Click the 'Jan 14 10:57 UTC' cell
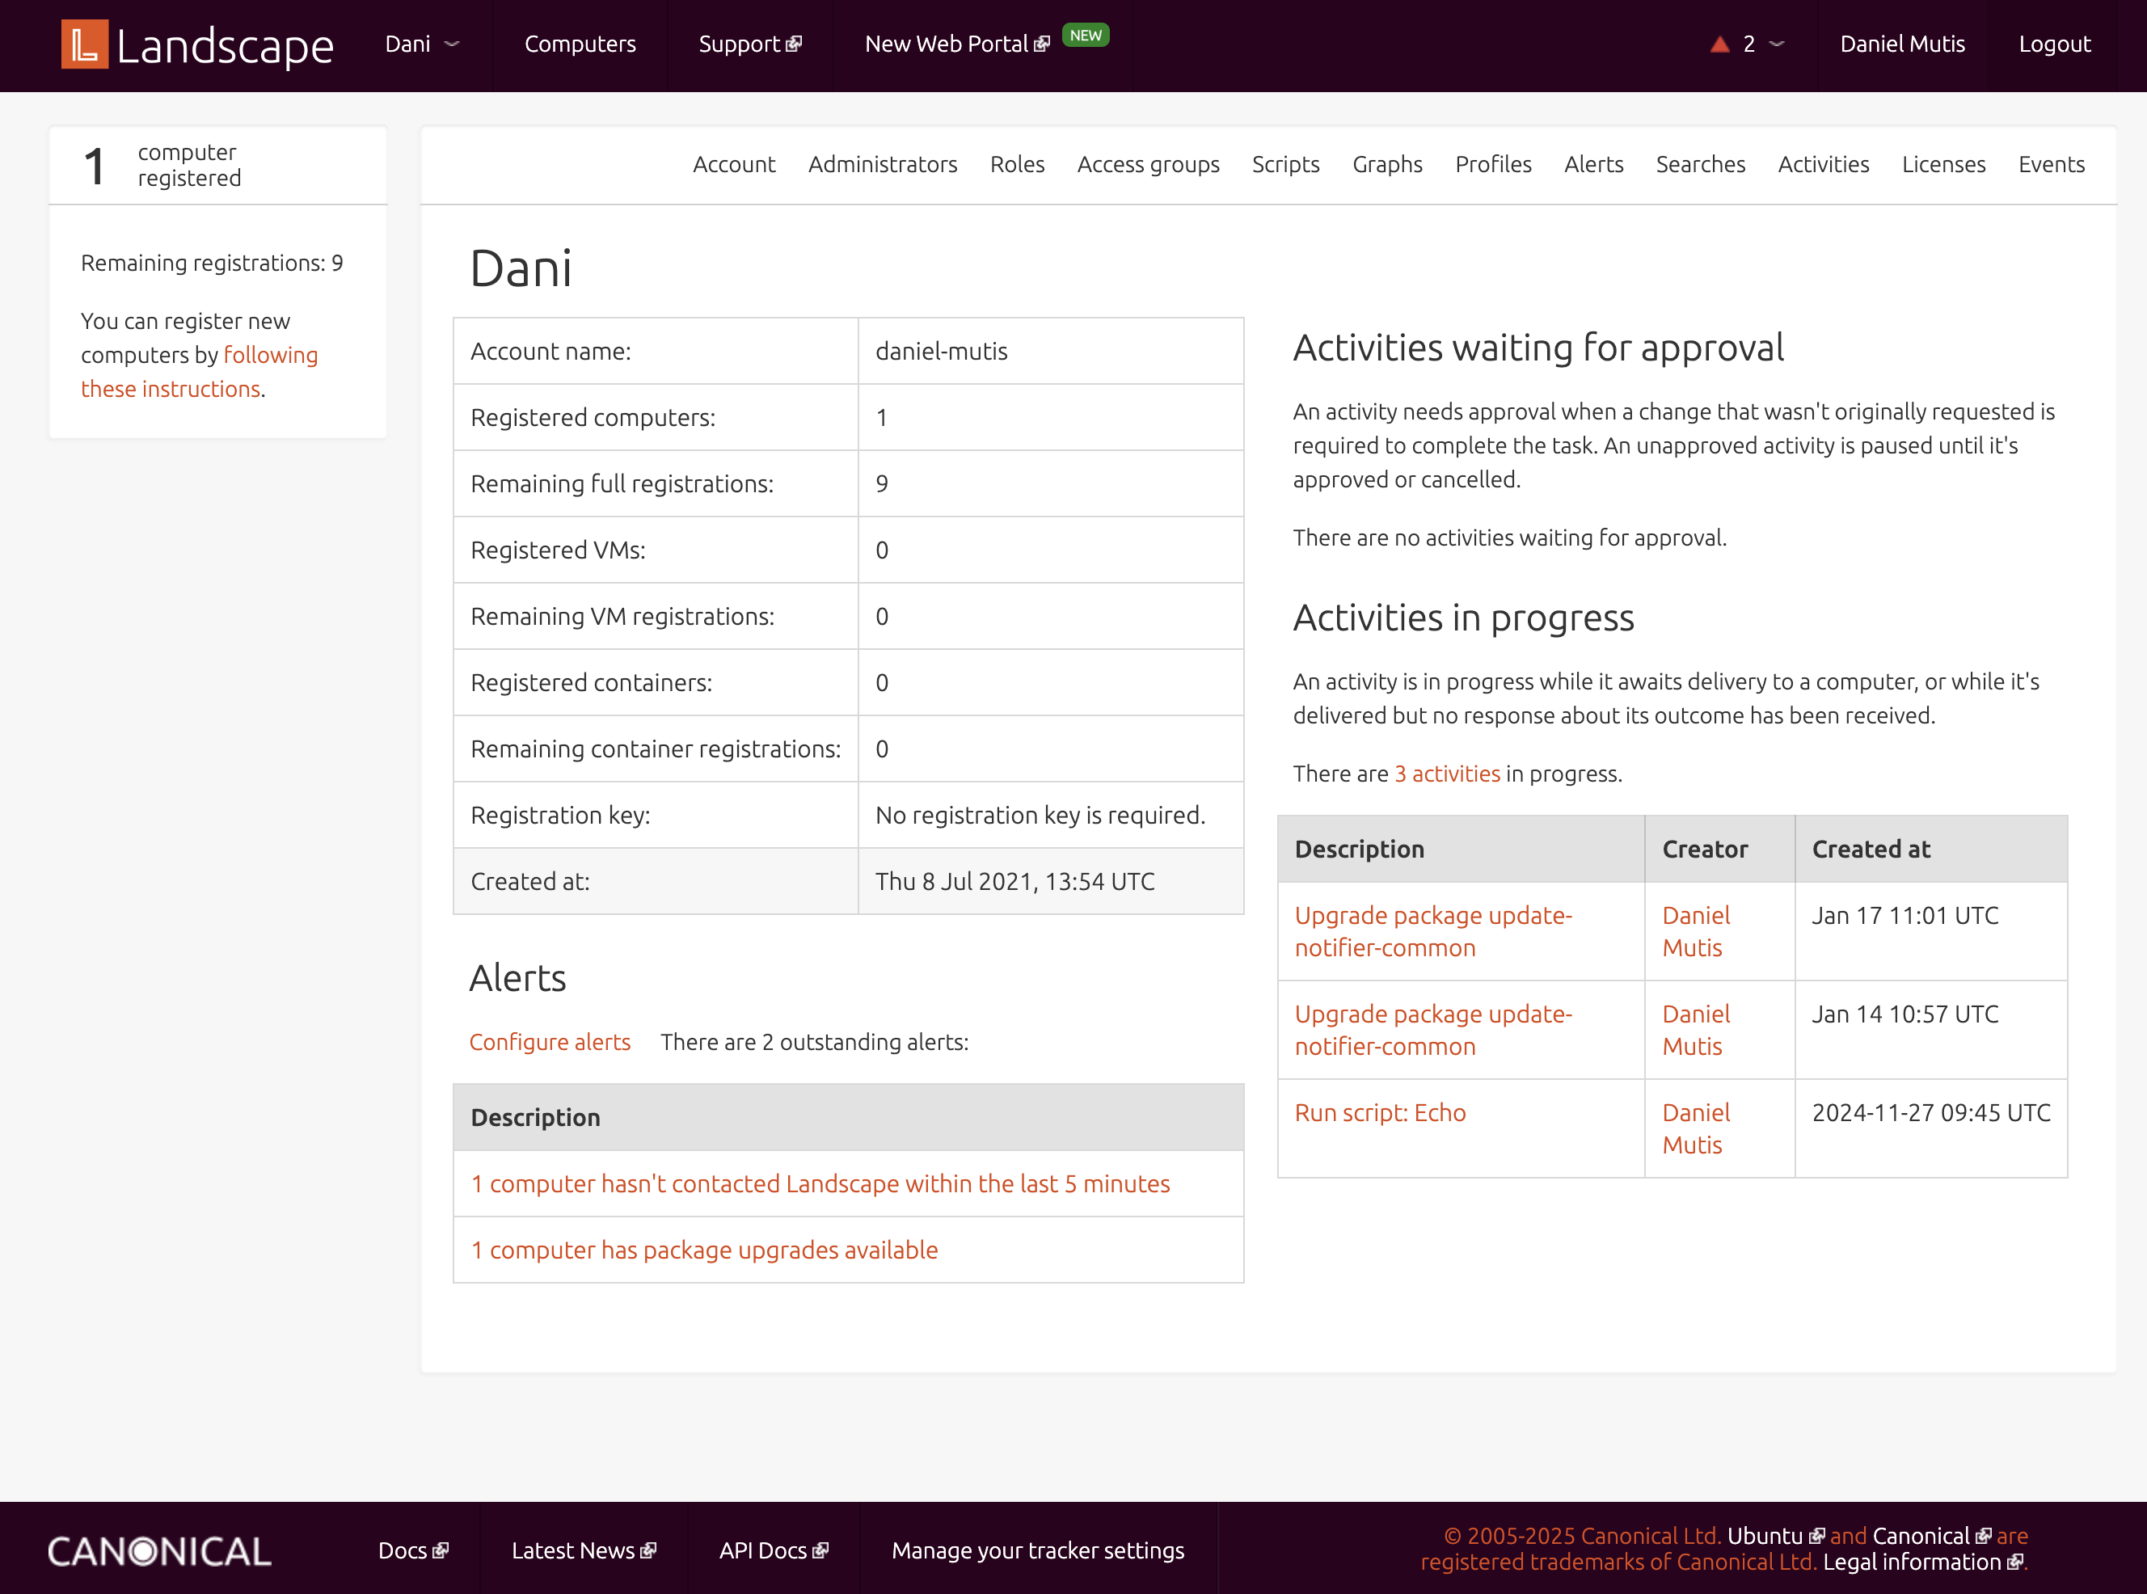2147x1594 pixels. [1930, 1030]
